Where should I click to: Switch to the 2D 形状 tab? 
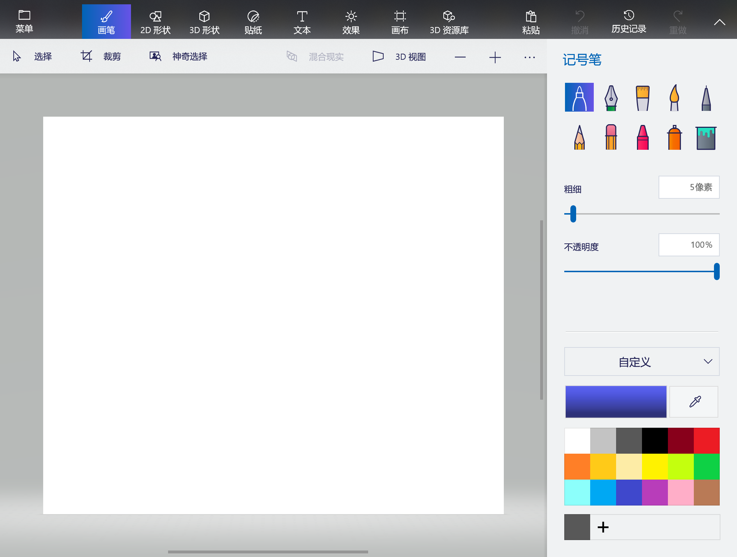pos(155,22)
